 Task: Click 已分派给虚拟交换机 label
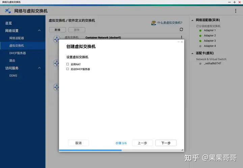(208, 26)
